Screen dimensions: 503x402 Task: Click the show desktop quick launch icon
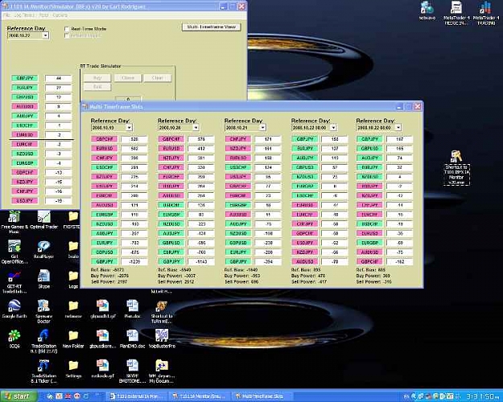[x=50, y=396]
